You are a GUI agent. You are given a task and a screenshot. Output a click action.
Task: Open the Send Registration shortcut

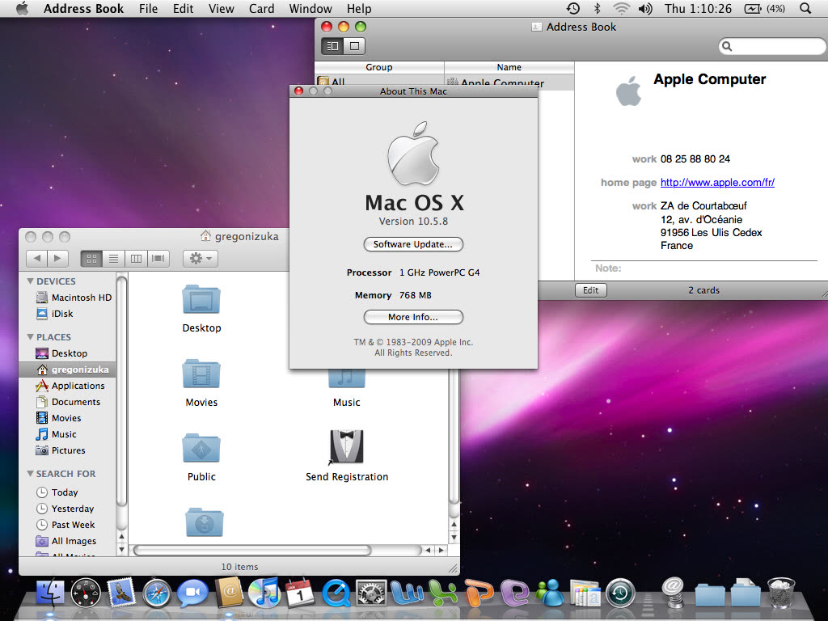click(x=346, y=447)
